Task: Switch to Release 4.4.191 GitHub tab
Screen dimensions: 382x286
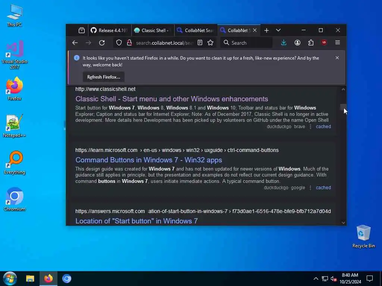Action: pos(110,31)
